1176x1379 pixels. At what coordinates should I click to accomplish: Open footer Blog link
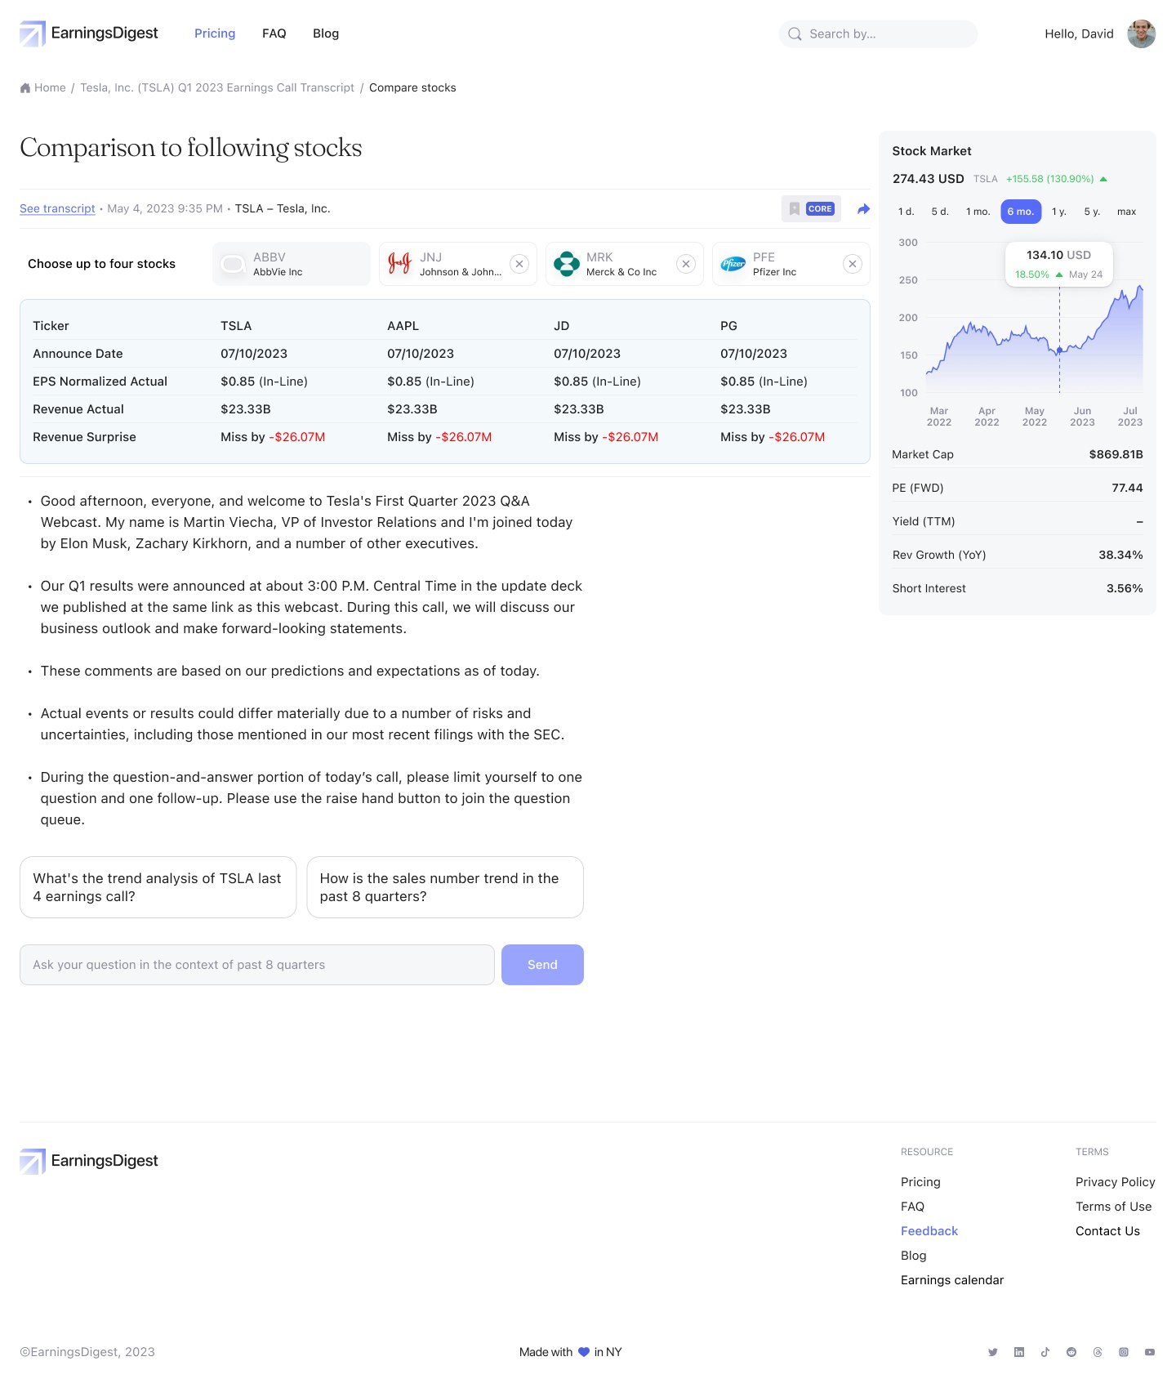tap(913, 1256)
